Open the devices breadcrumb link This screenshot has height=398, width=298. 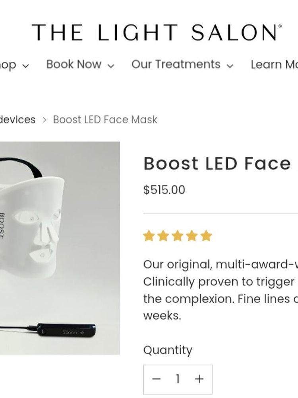point(17,119)
